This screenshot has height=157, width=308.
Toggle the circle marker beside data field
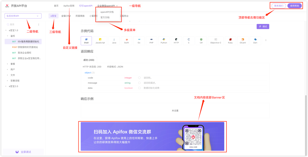139,88
